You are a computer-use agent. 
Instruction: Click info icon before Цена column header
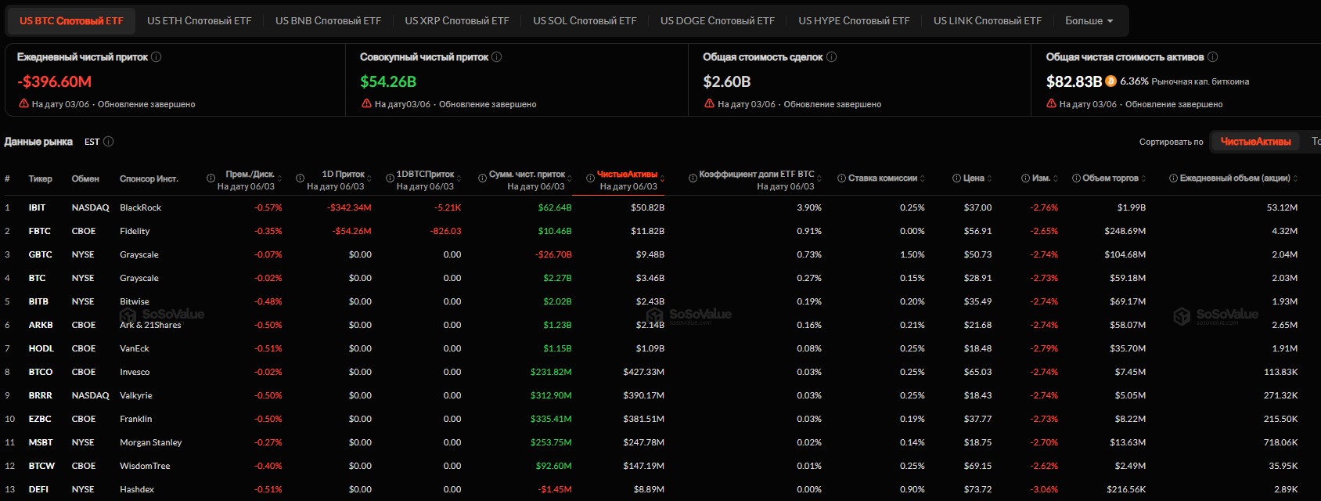pyautogui.click(x=957, y=178)
